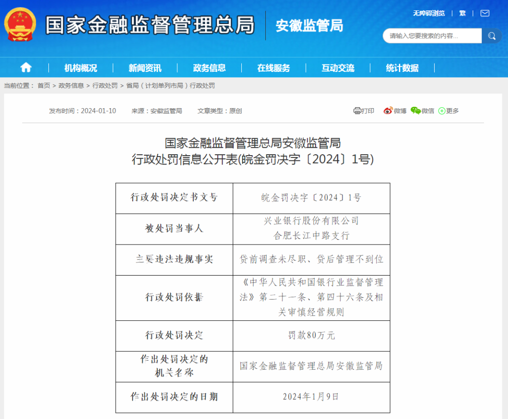508x419 pixels.
Task: Share via the Weibo icon
Action: tap(388, 111)
